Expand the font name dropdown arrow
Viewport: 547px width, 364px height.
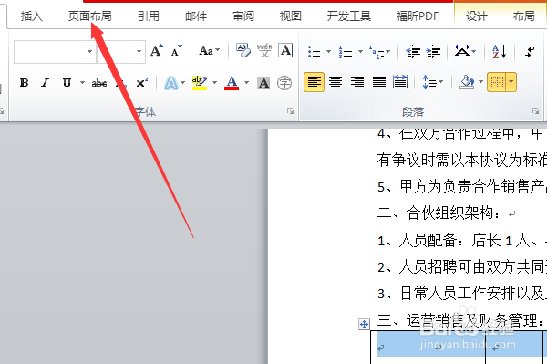pyautogui.click(x=89, y=52)
